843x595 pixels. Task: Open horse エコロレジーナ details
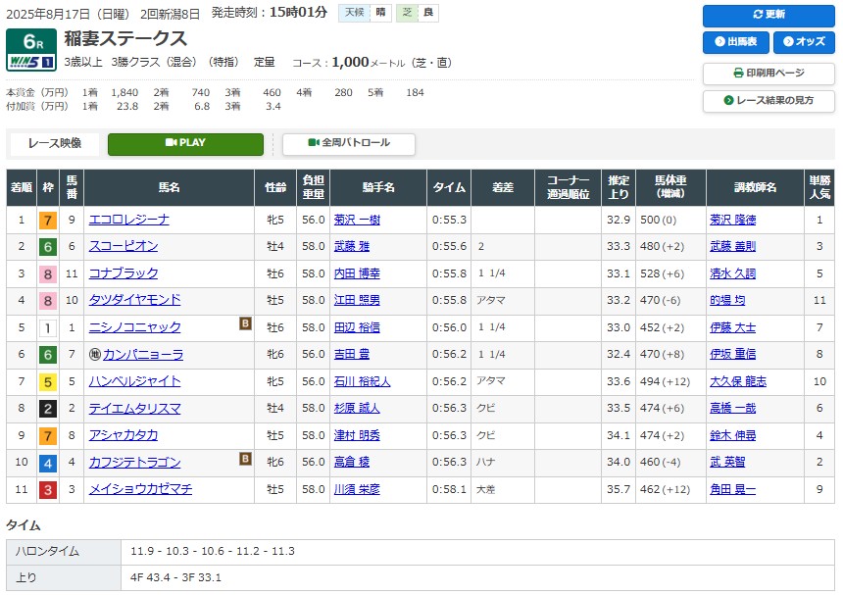pos(128,220)
